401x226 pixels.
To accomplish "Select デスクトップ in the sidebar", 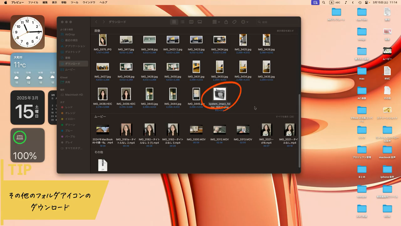I will pyautogui.click(x=73, y=52).
